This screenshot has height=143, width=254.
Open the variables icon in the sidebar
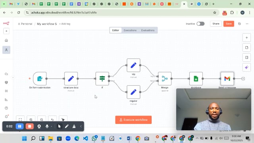[x=6, y=91]
